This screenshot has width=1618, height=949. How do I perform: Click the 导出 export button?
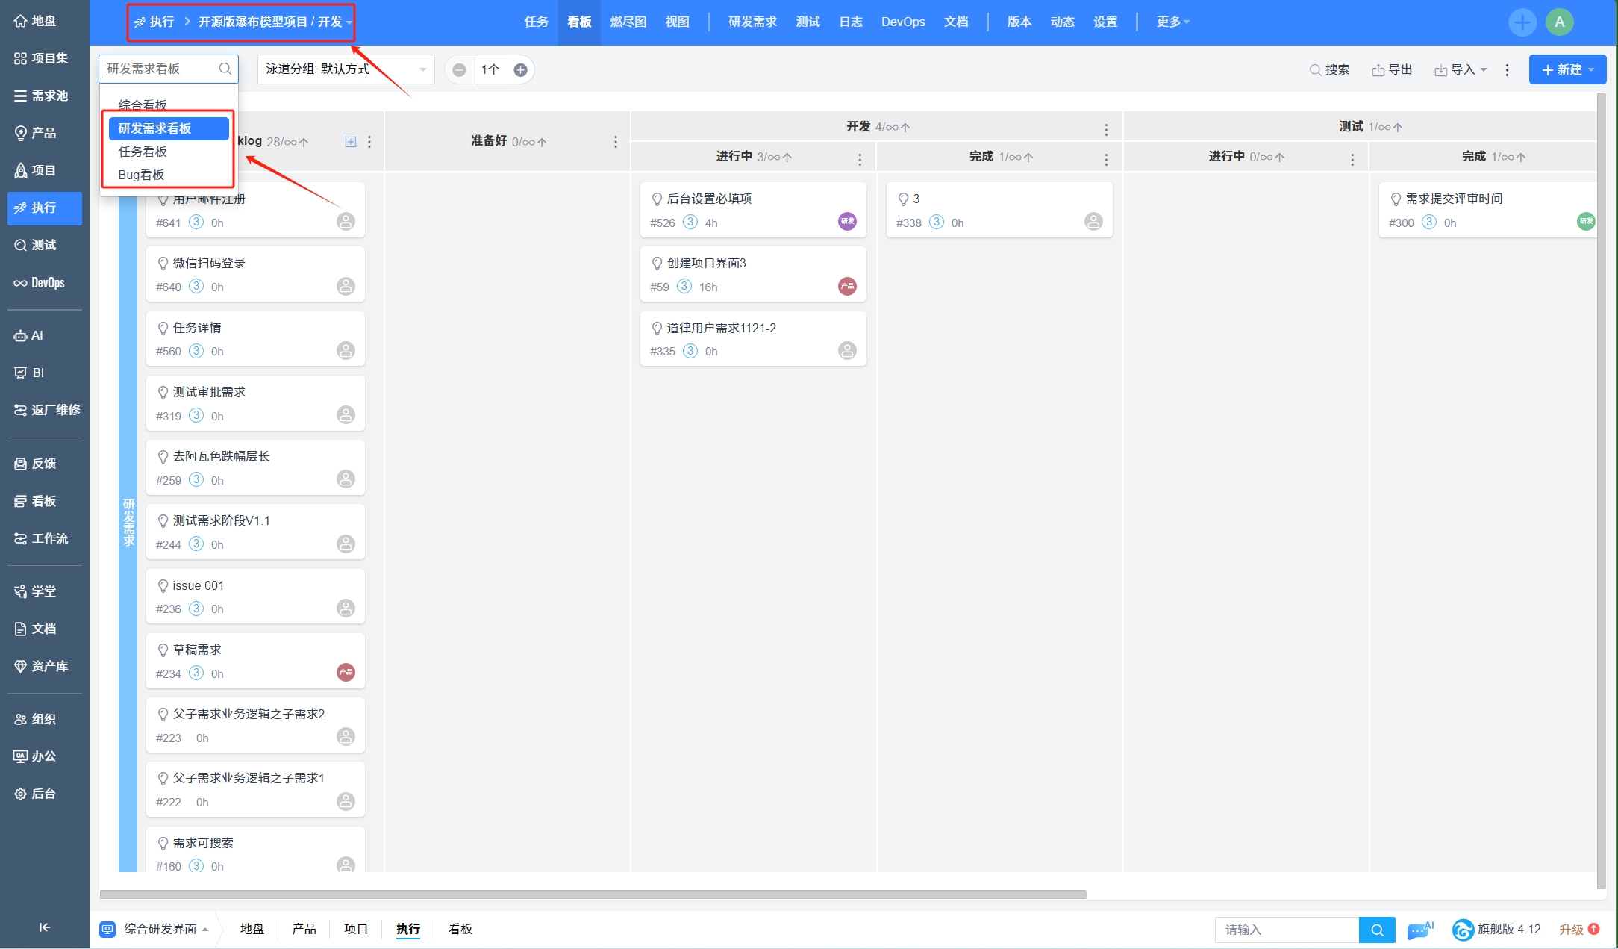[1392, 69]
